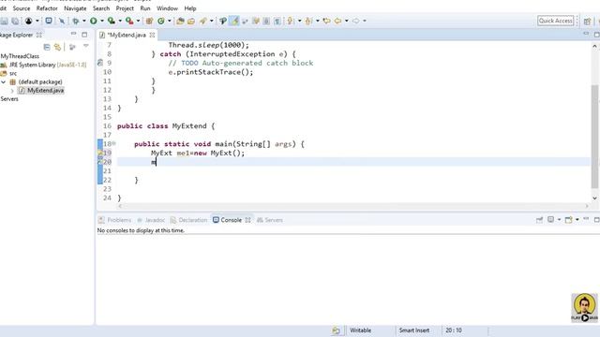Click the Save icon in the toolbar
This screenshot has width=600, height=337.
[x=4, y=21]
